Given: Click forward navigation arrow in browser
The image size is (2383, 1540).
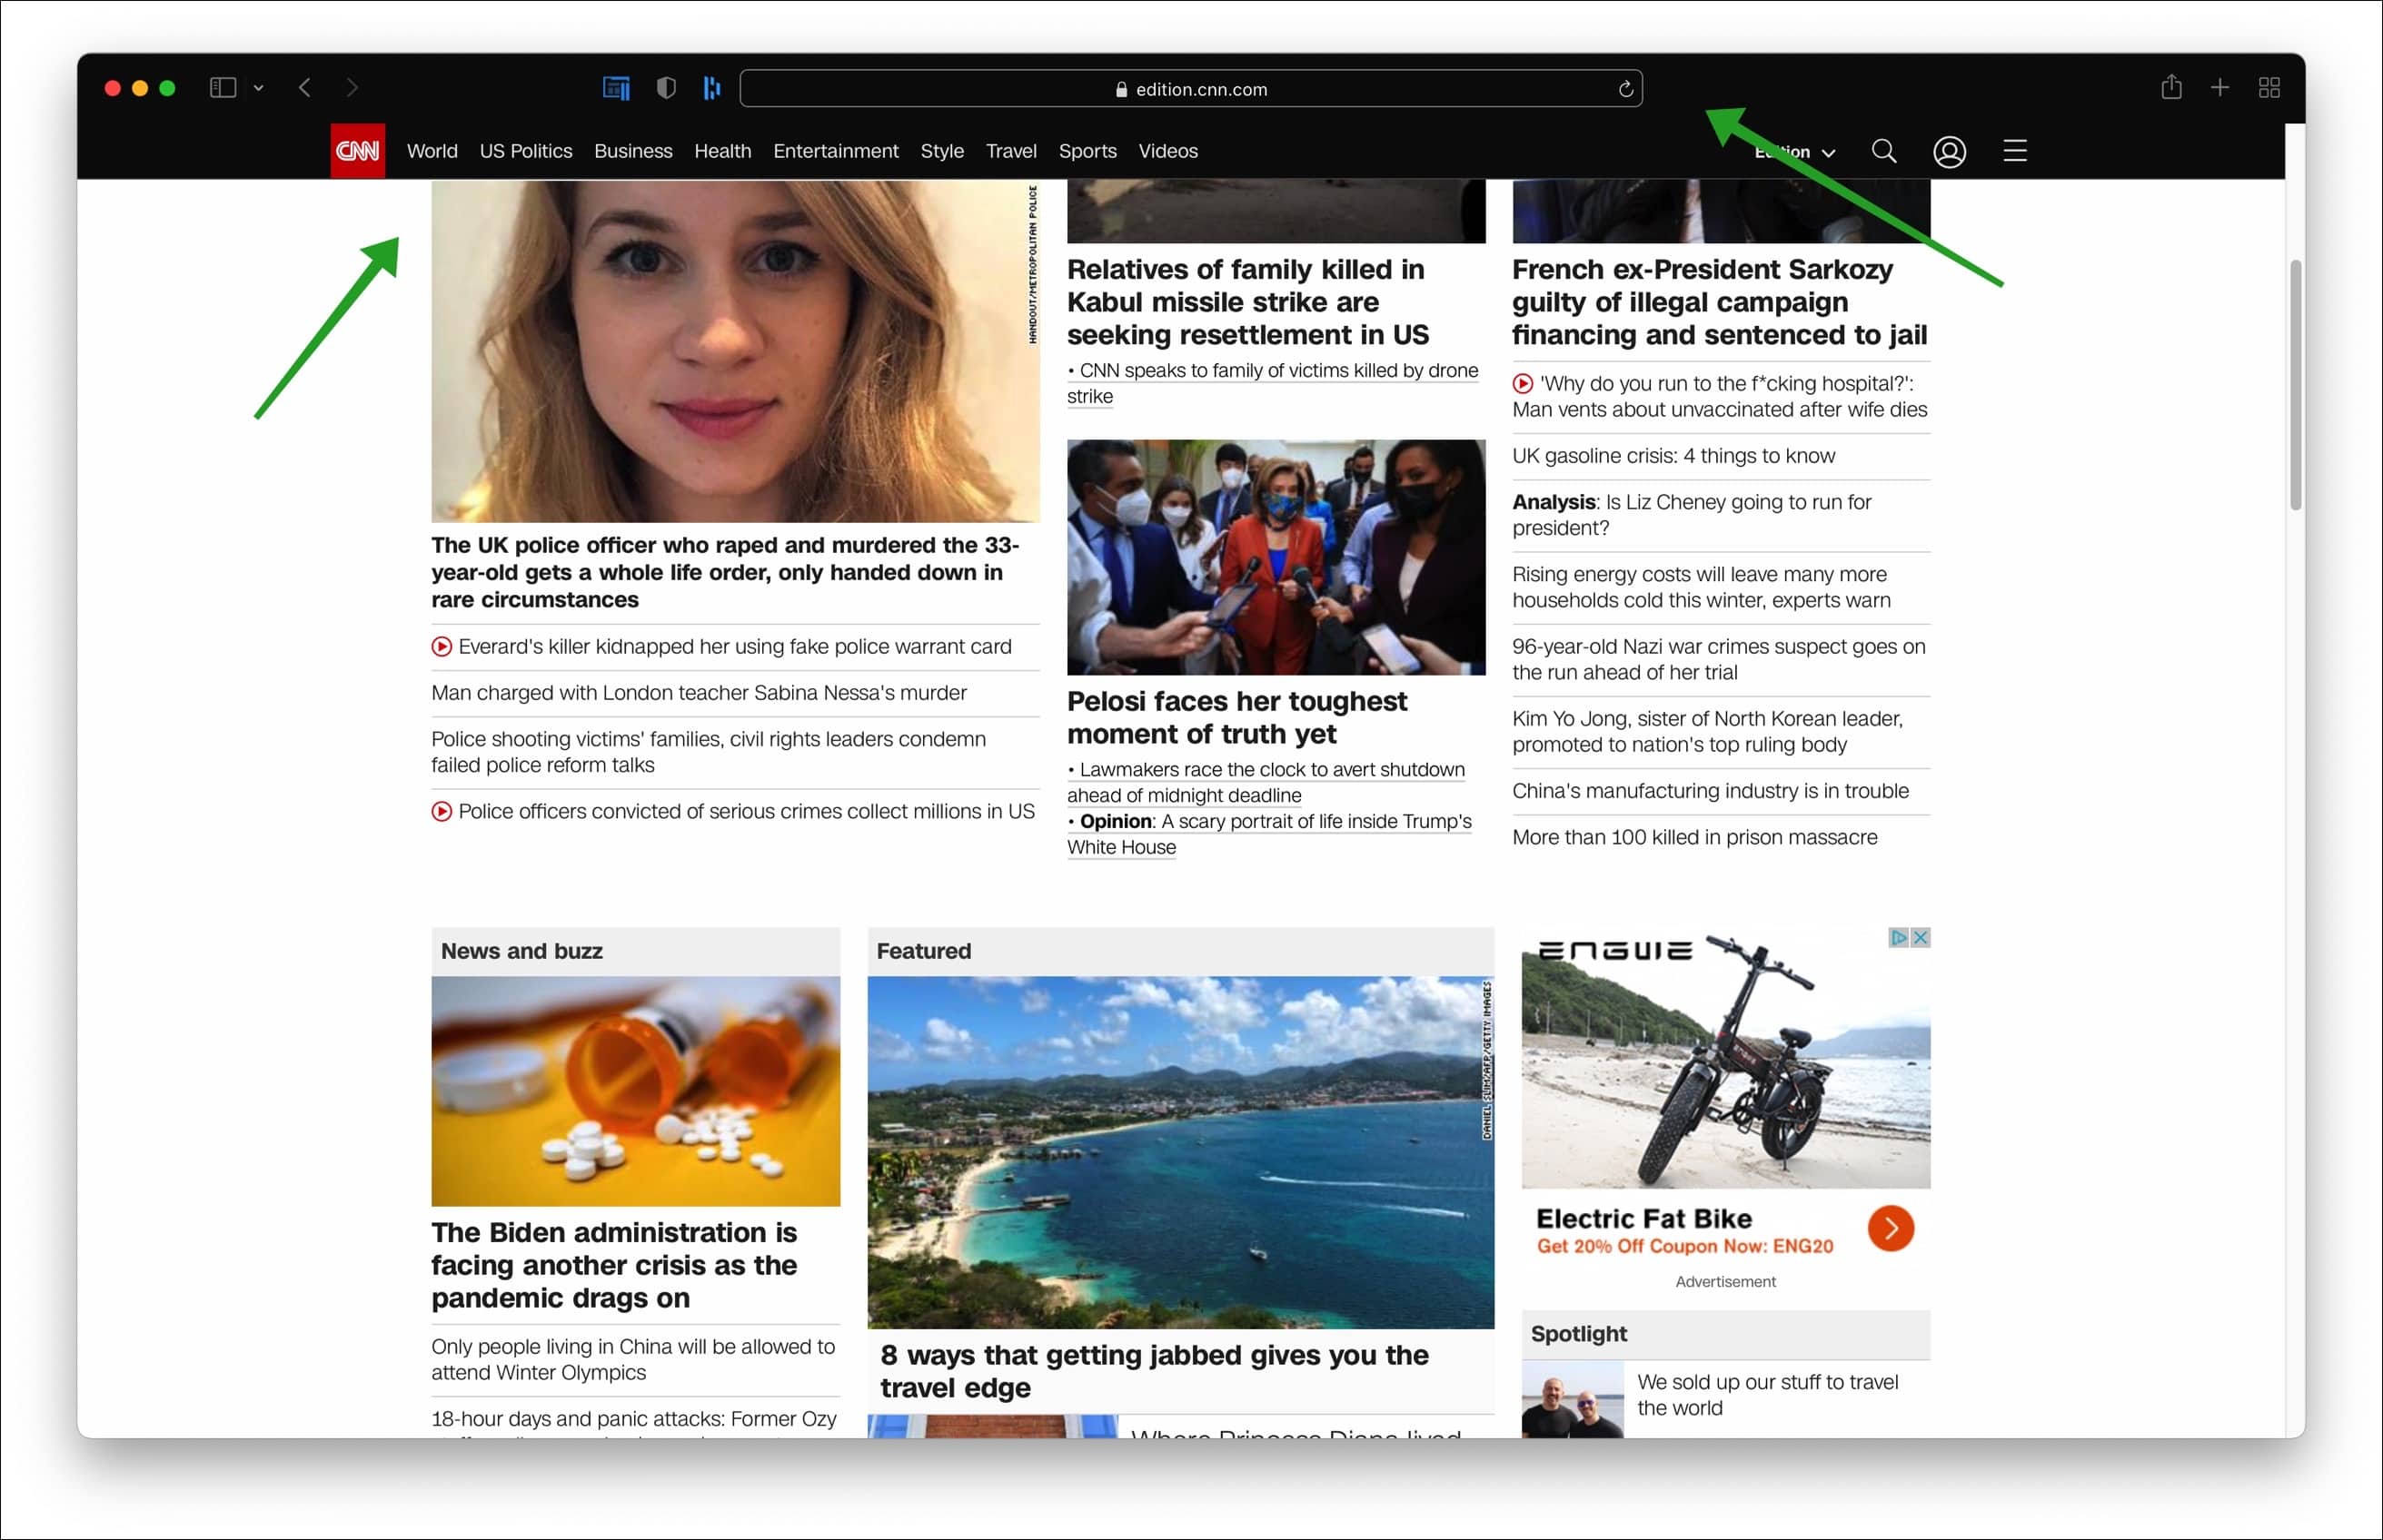Looking at the screenshot, I should pyautogui.click(x=347, y=87).
